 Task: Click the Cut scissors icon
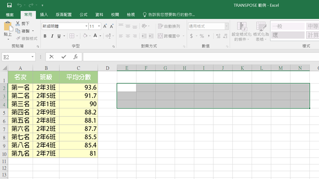click(x=18, y=24)
